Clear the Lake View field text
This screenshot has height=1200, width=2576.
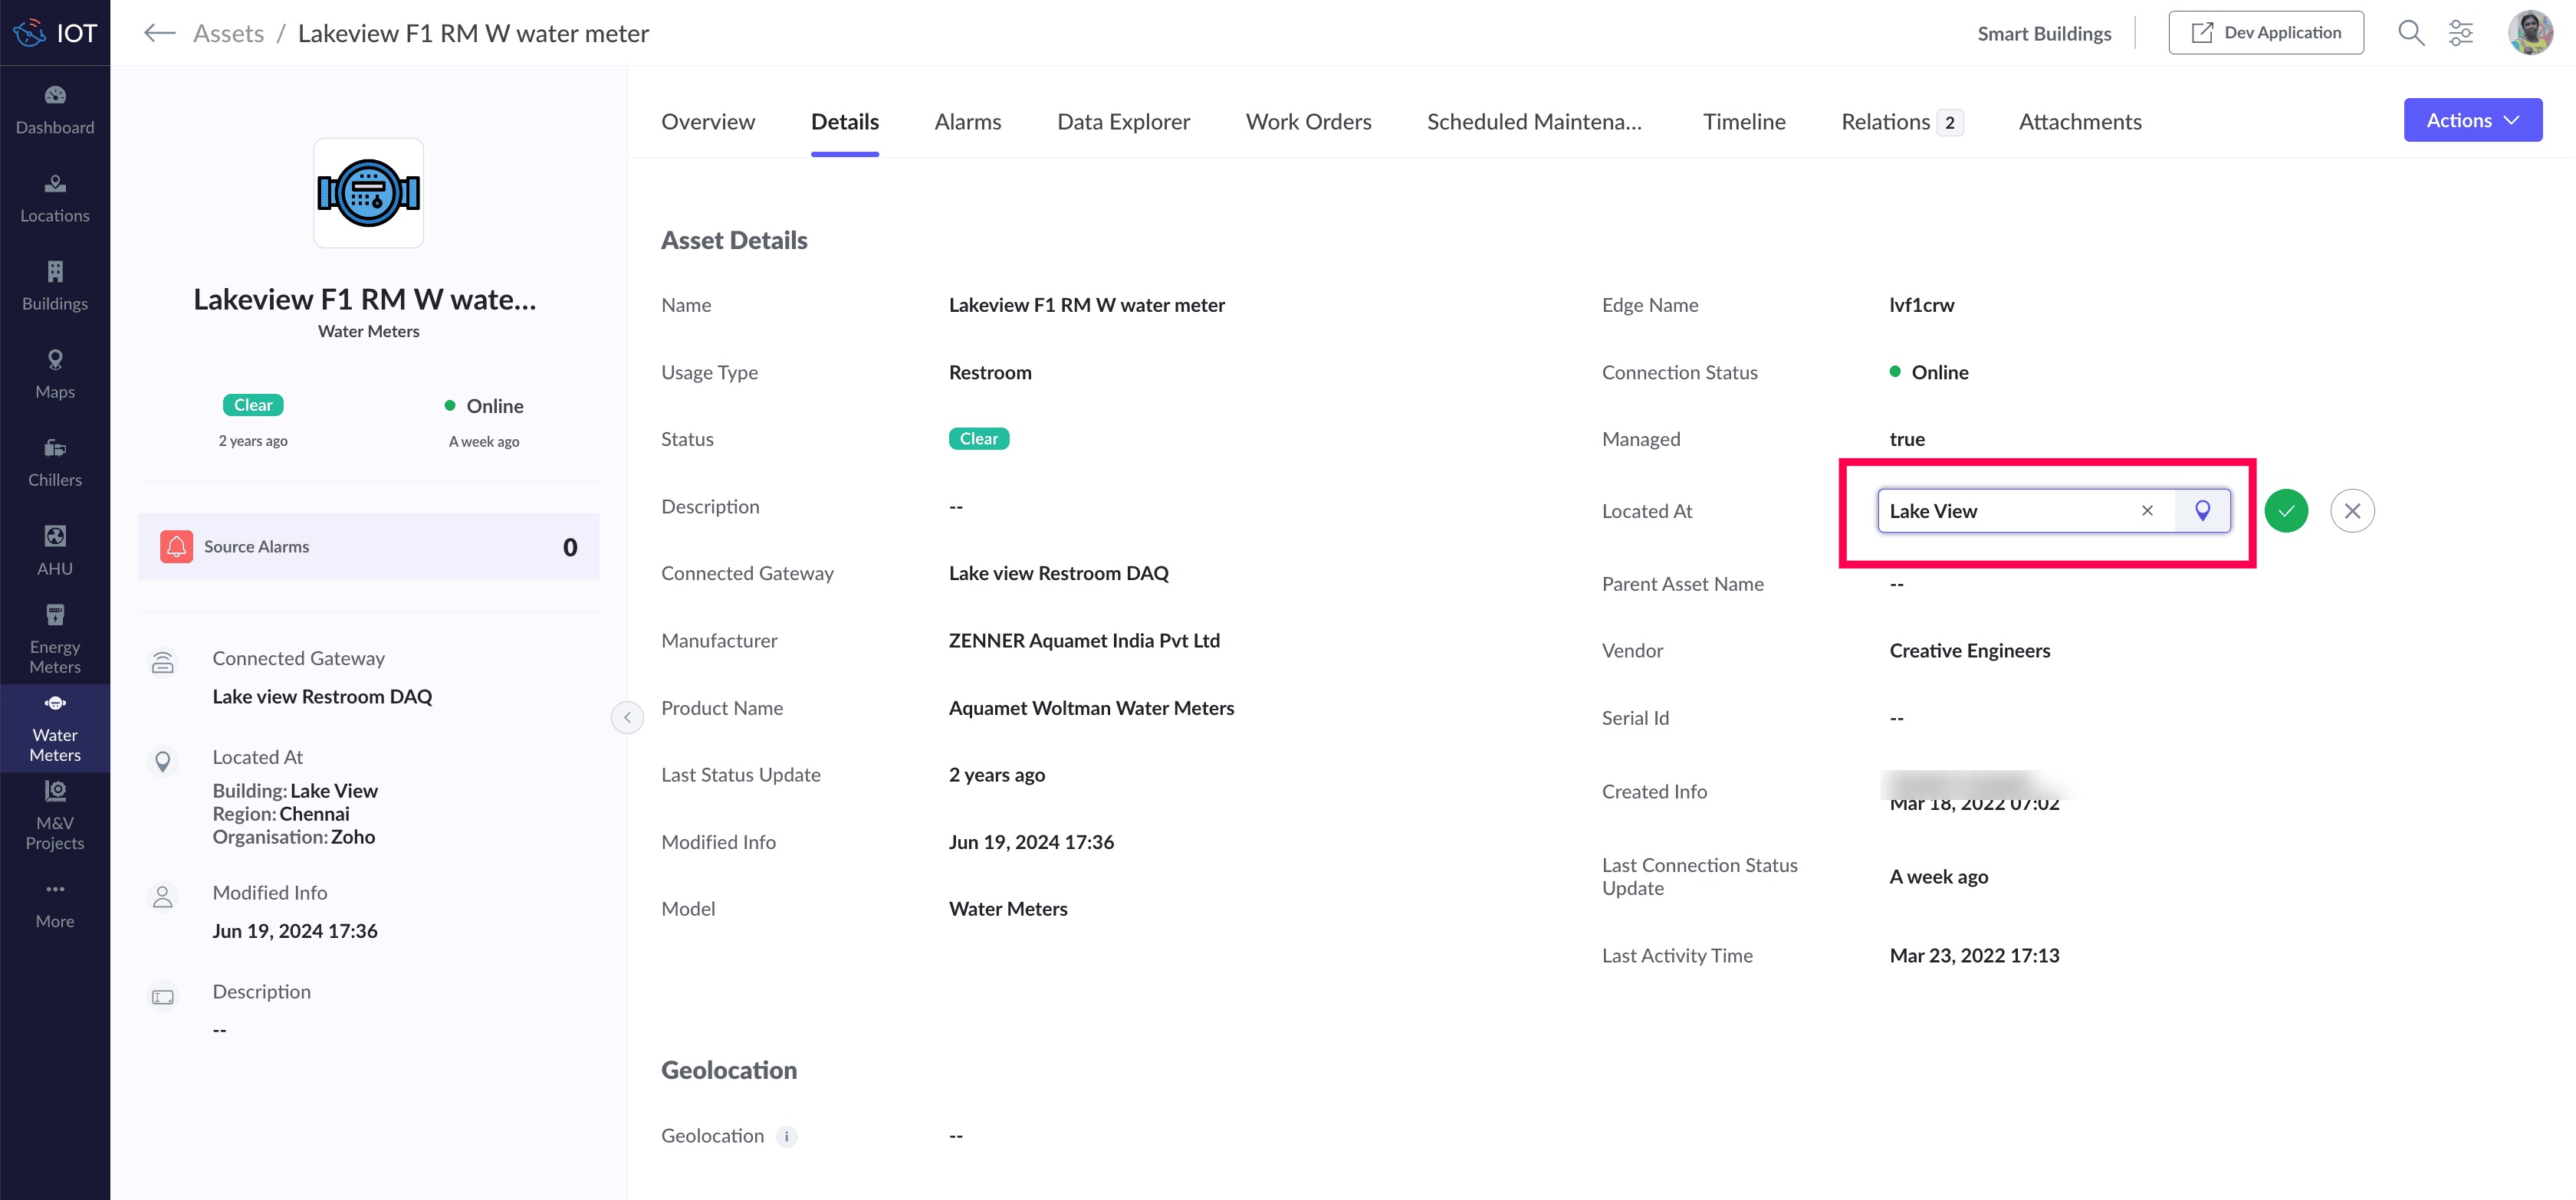(2147, 510)
